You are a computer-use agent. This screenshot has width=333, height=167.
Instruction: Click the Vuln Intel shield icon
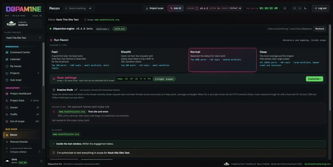pos(7,80)
